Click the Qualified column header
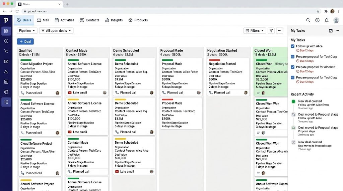Screen dimensions: 343x191 coord(25,50)
